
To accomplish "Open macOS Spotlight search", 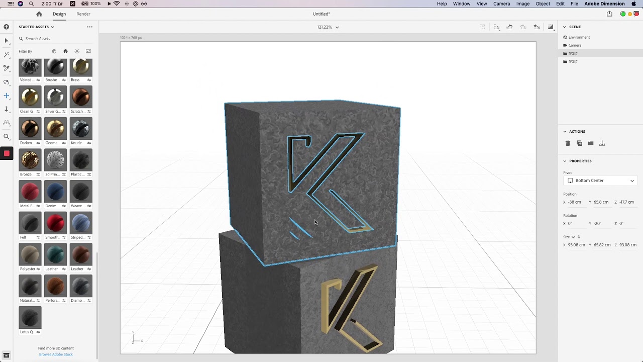I will click(31, 4).
